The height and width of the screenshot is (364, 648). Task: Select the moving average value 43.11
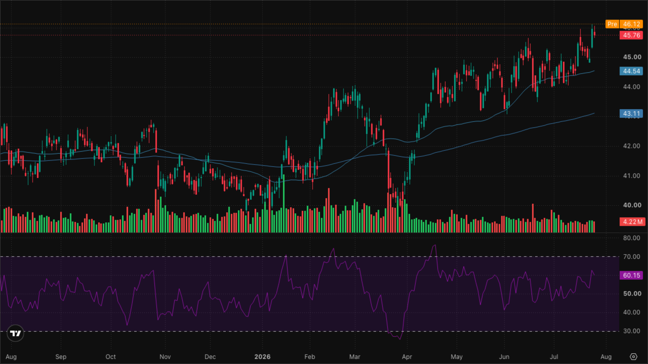click(631, 113)
